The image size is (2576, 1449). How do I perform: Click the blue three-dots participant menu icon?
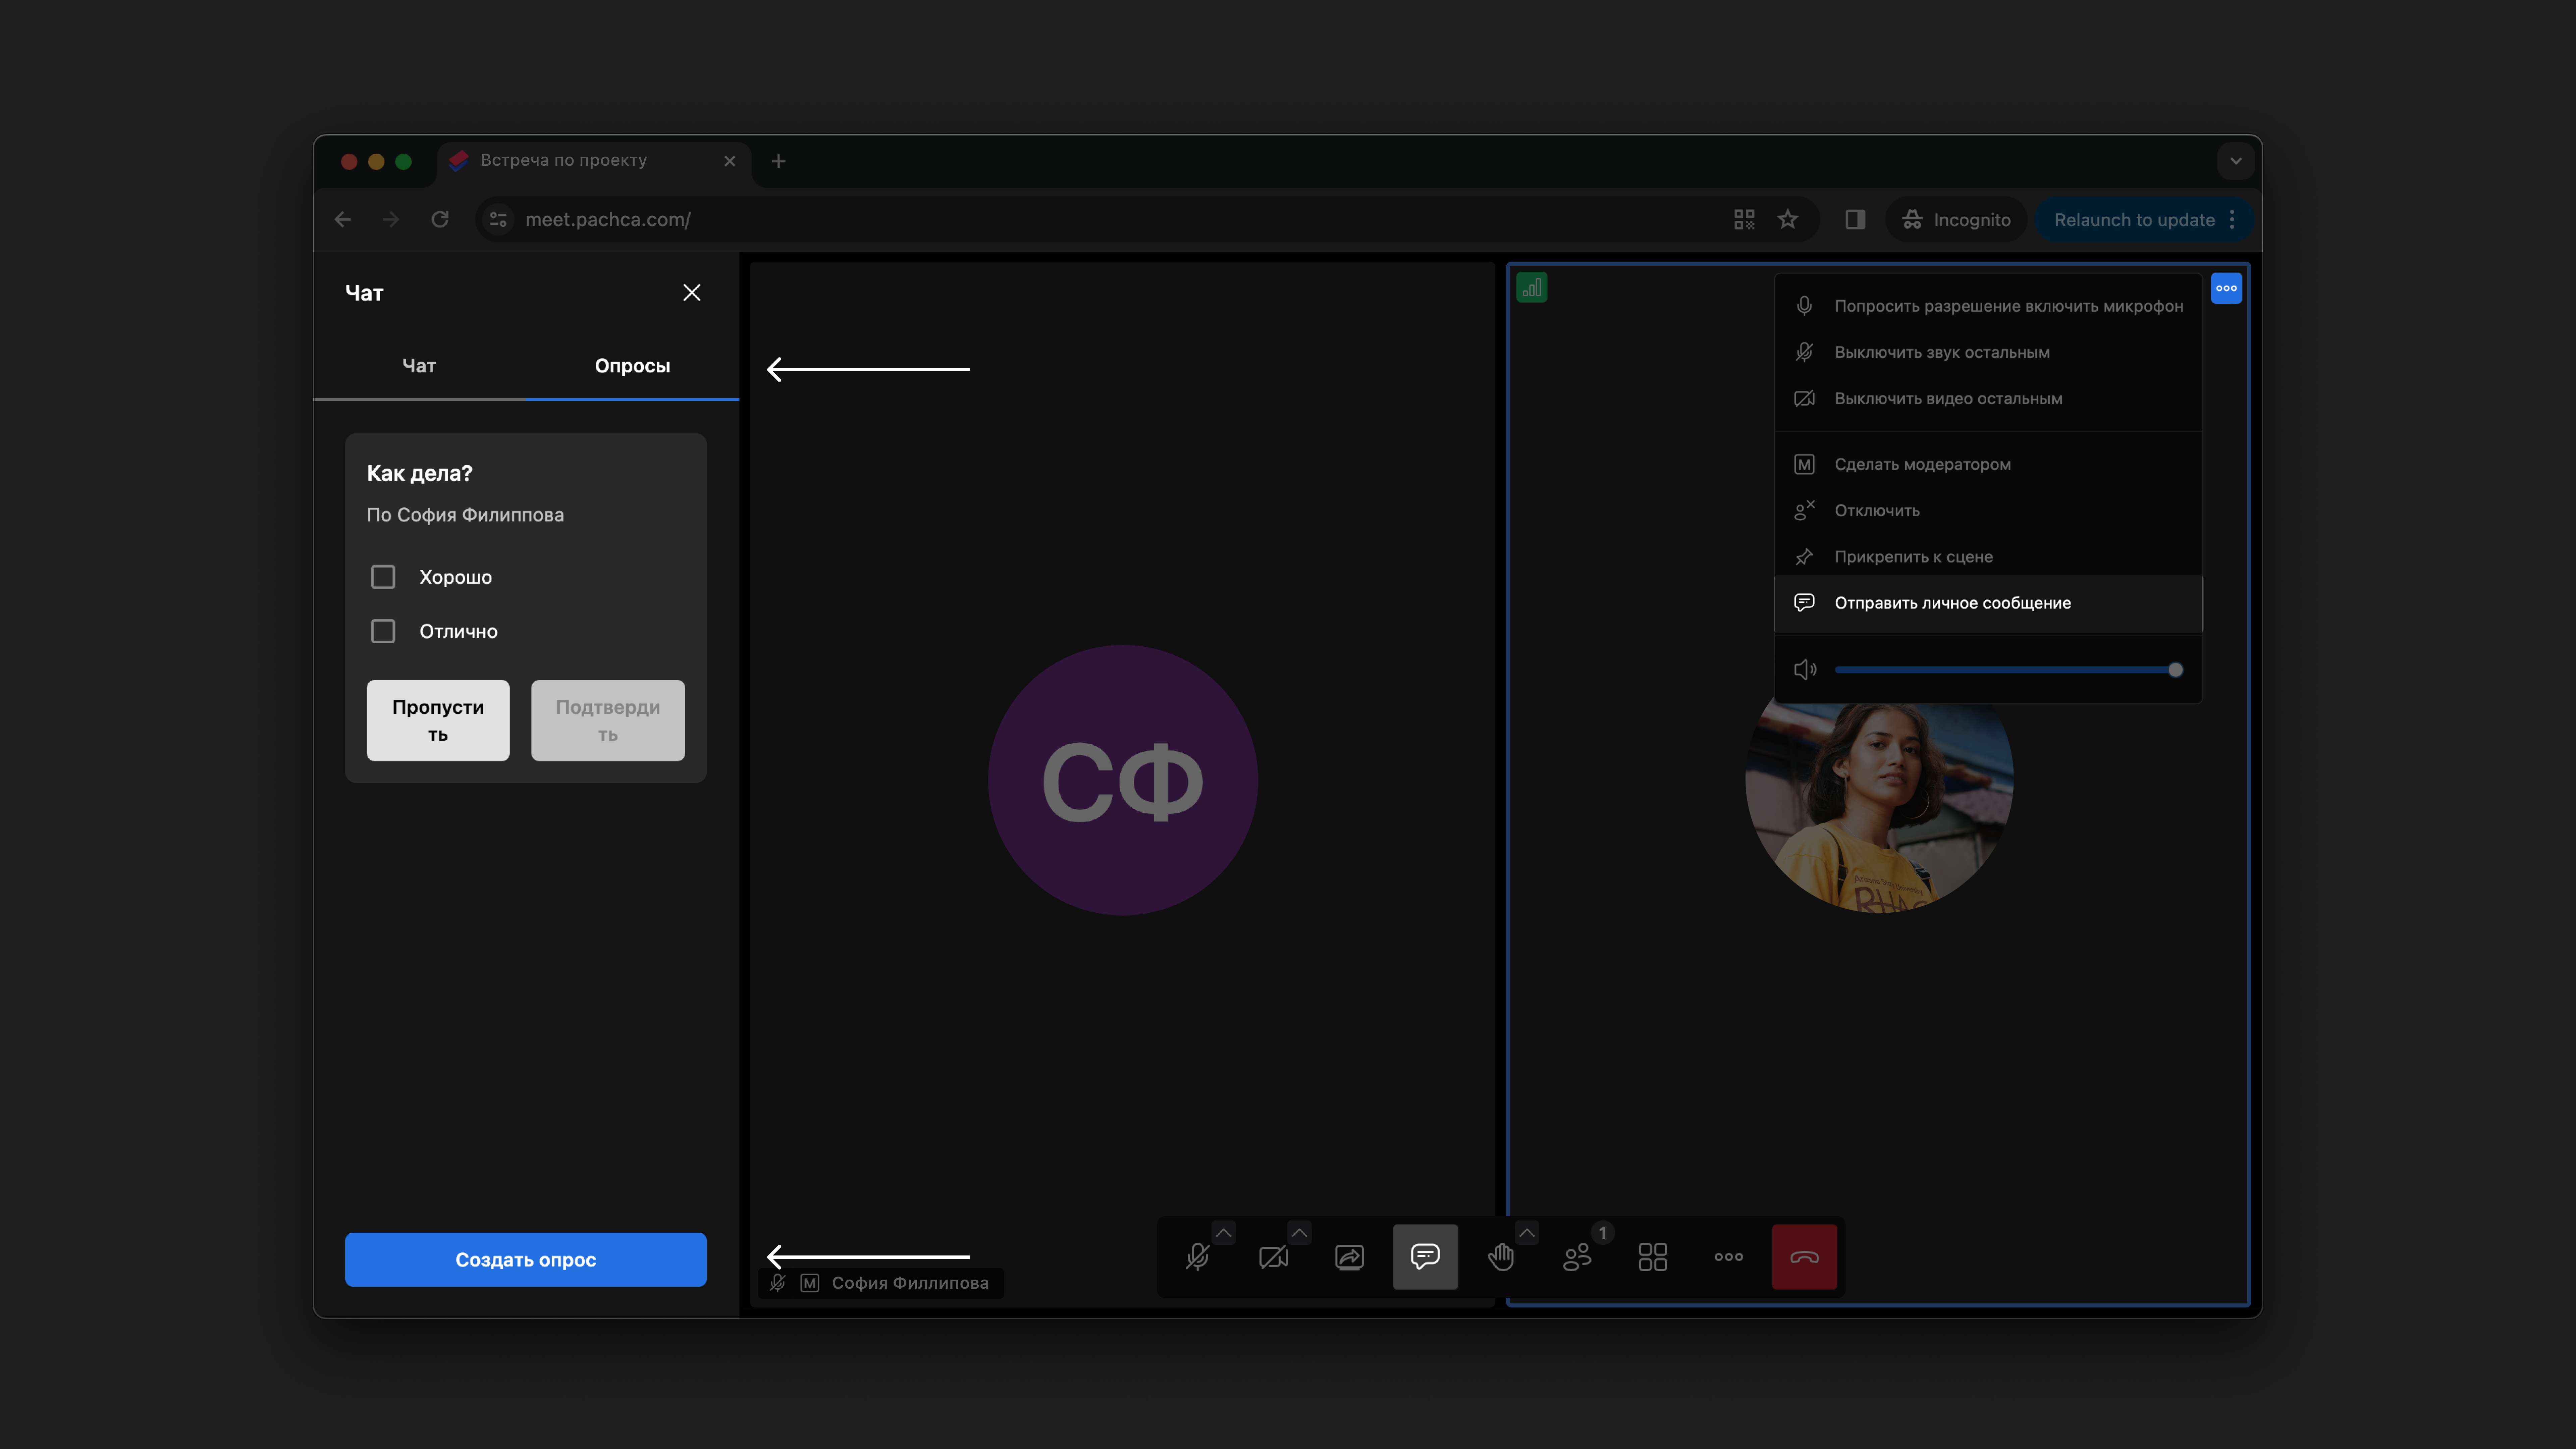pyautogui.click(x=2226, y=288)
